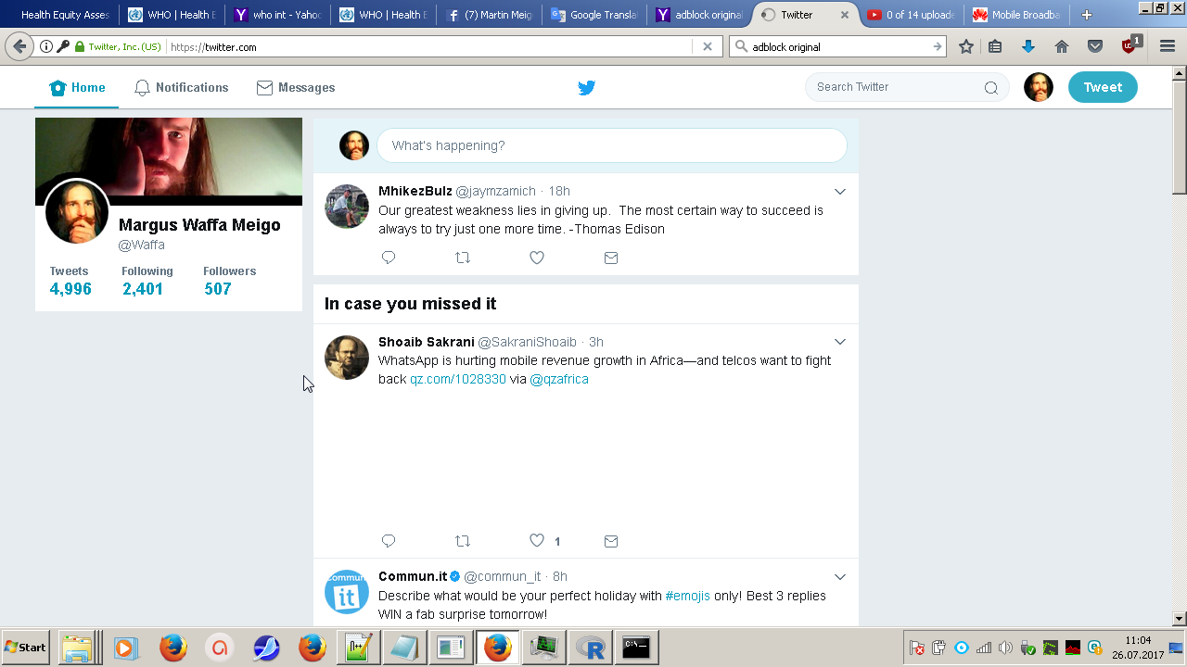
Task: Click the volume speaker tray icon
Action: coord(1005,648)
